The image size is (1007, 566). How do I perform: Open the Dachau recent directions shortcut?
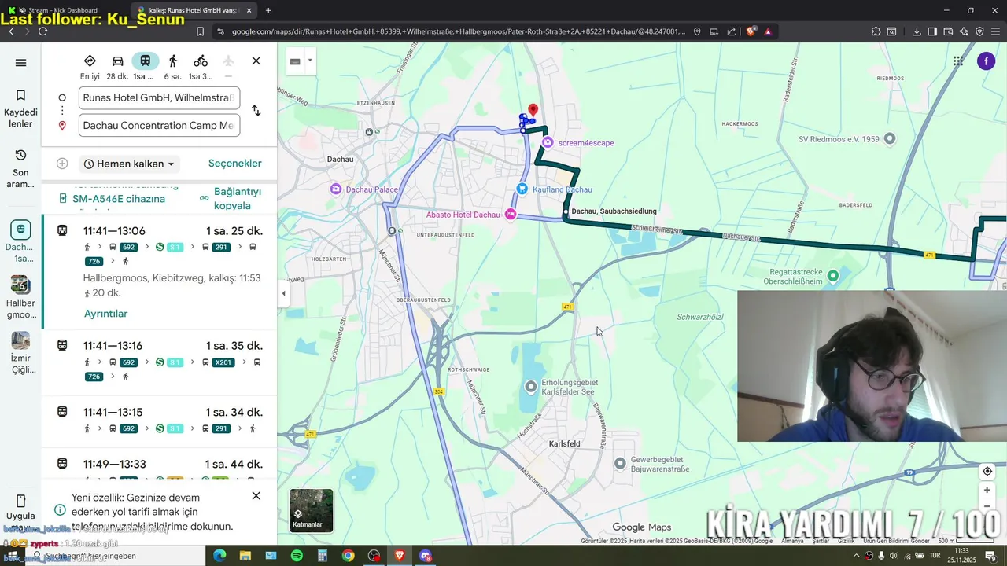pyautogui.click(x=20, y=241)
